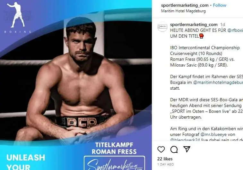Open the @rfboxi mention link
Viewport: 243px width, 170px height.
pyautogui.click(x=235, y=30)
